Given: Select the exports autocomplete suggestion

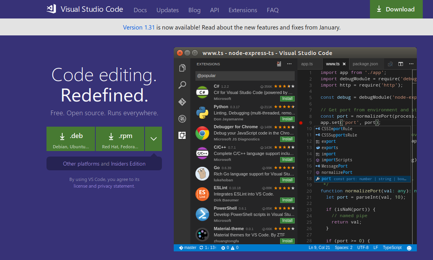Looking at the screenshot, I should [362, 147].
